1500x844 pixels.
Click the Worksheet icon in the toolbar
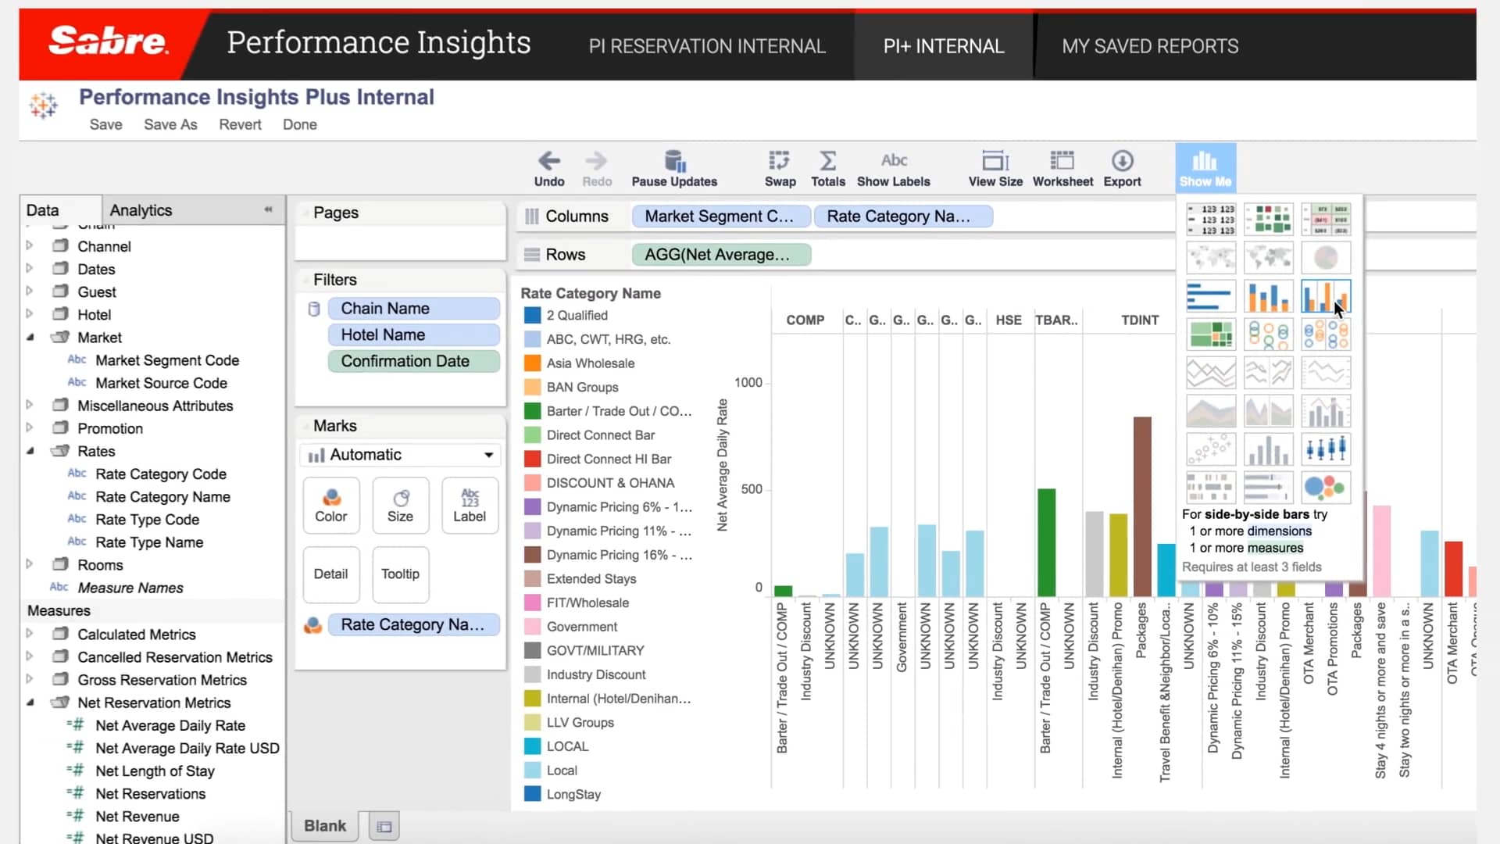pyautogui.click(x=1062, y=166)
